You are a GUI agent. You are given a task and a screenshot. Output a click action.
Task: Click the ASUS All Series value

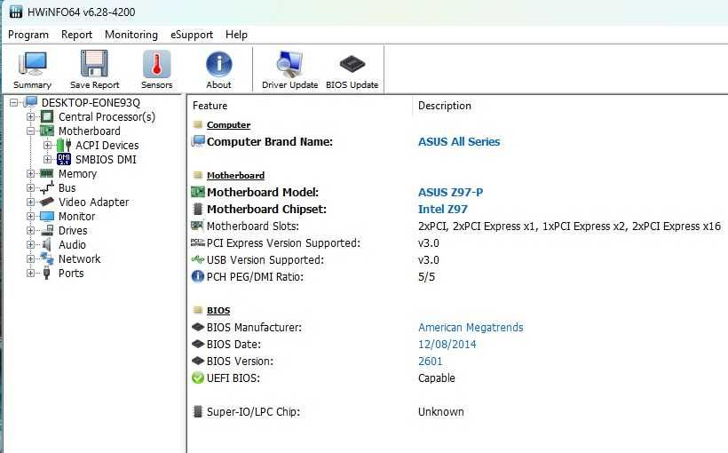point(459,141)
